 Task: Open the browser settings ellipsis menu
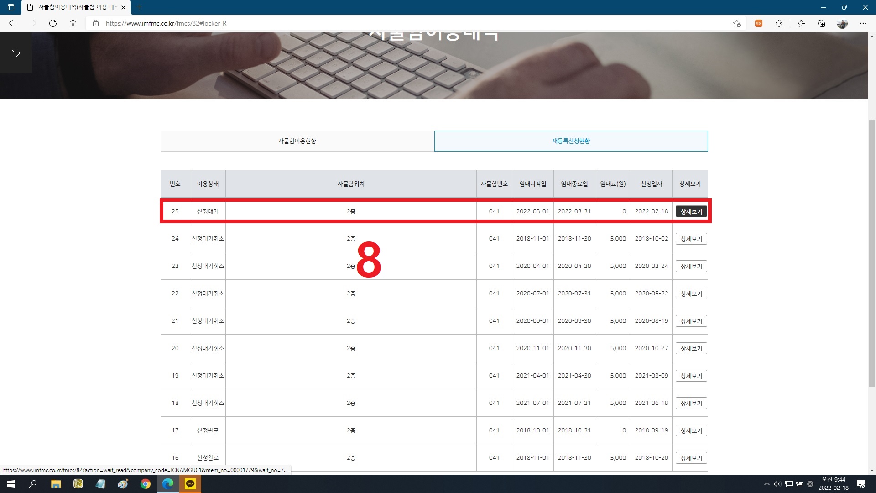pos(863,23)
